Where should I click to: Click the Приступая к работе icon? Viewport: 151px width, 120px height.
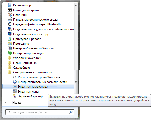(x=10, y=39)
